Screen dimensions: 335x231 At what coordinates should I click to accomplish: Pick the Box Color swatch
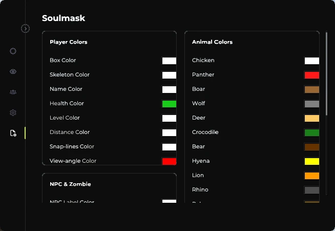coord(169,61)
